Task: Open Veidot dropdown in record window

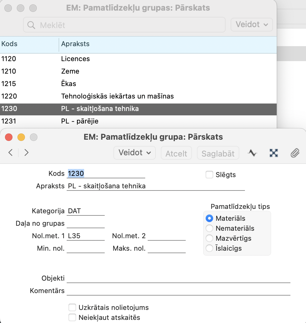Action: point(135,153)
